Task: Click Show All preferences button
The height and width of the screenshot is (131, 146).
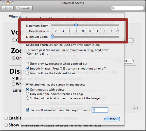Action: coord(24,8)
